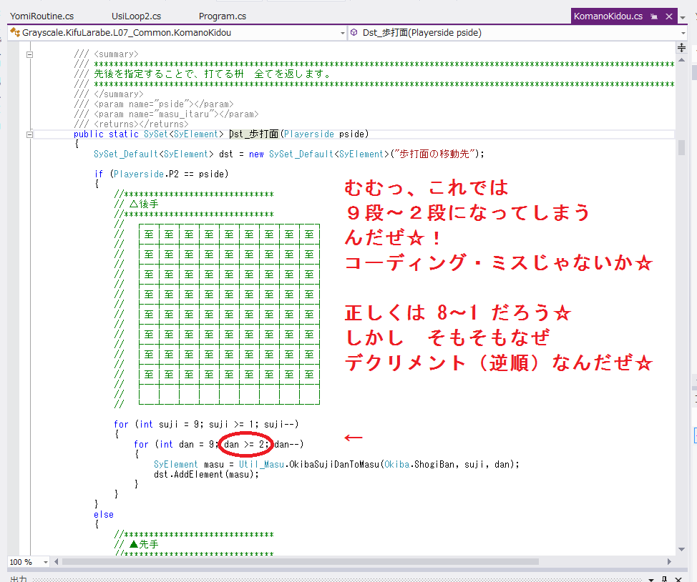Click the string literal "歩打面の移動先"
Screen dimensions: 697x582
(x=435, y=154)
